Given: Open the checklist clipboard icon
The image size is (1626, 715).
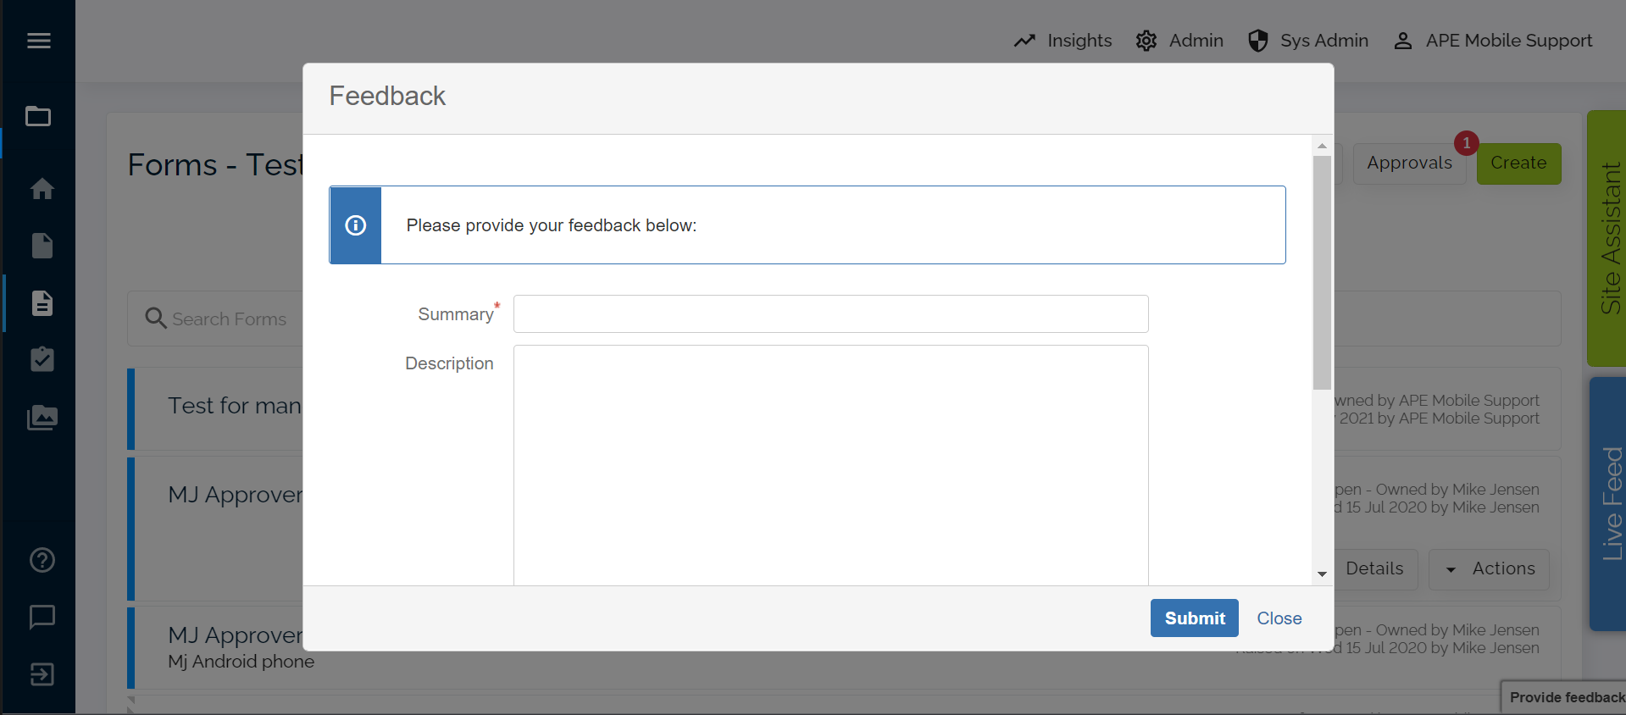Looking at the screenshot, I should (42, 359).
